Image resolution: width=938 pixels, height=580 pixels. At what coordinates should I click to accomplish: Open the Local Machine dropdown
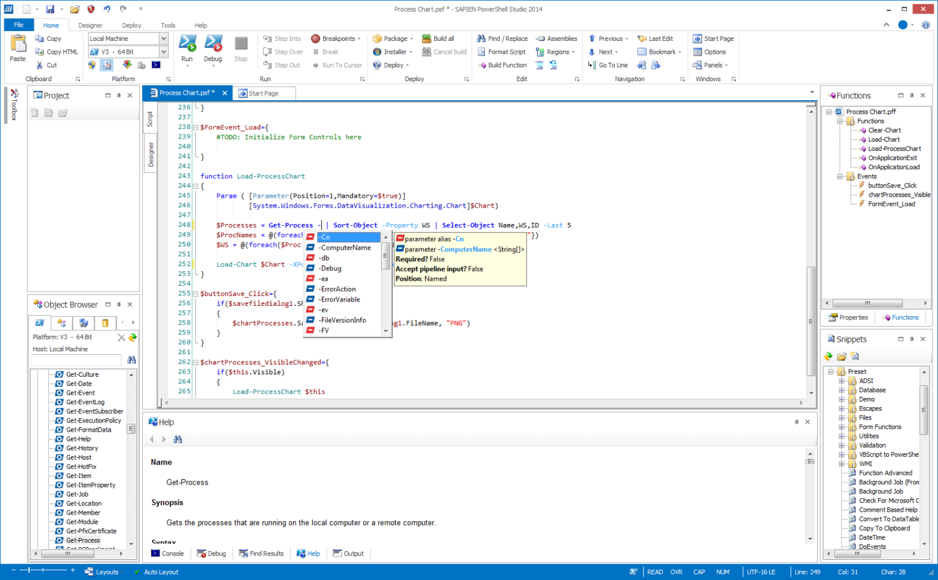click(163, 38)
